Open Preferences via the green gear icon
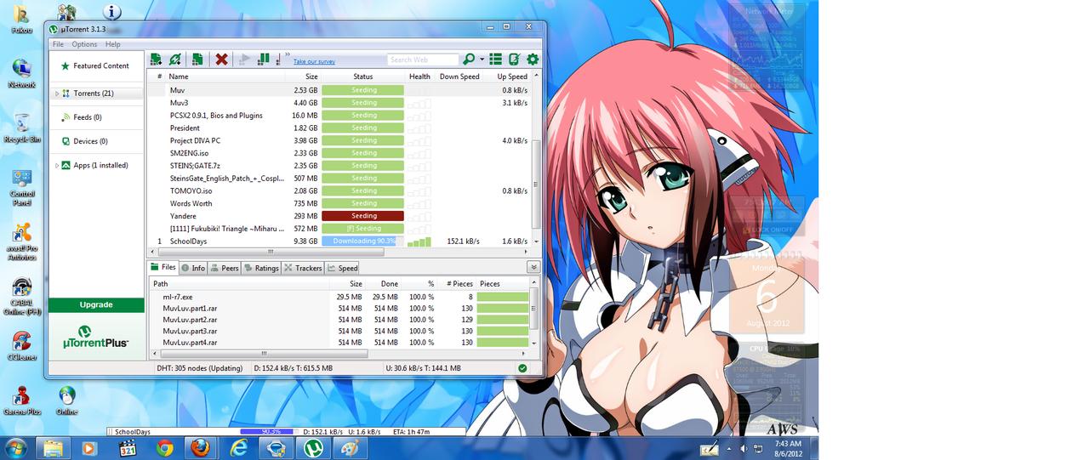1089x460 pixels. (533, 60)
